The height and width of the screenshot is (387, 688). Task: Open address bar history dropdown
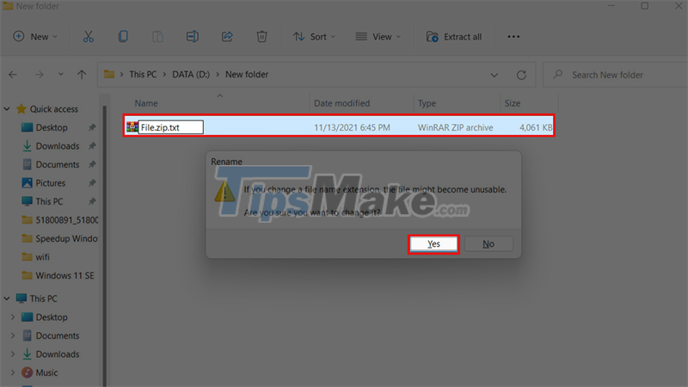click(494, 75)
